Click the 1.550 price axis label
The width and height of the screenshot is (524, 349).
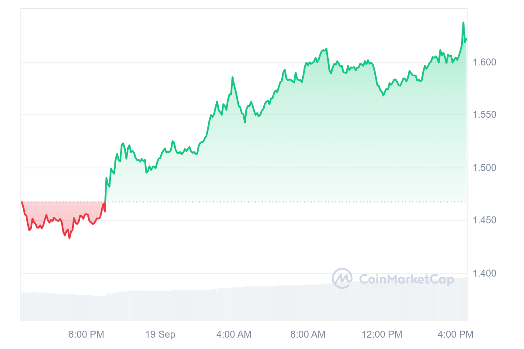pyautogui.click(x=485, y=115)
